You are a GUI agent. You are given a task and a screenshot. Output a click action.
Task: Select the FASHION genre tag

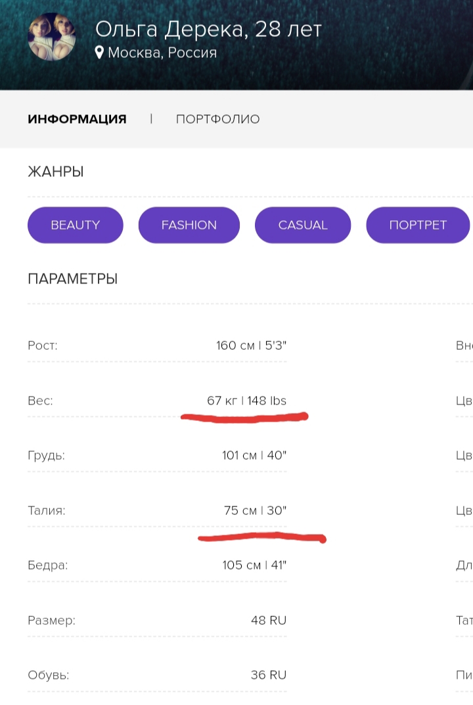click(189, 225)
